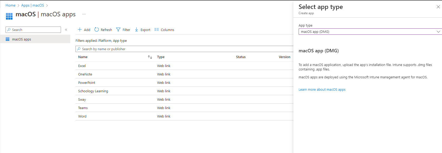Open the Schoology Learning app row
Viewport: 442px width, 153px height.
click(184, 91)
